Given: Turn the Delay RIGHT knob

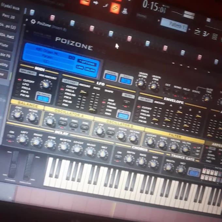Looking at the screenshot, I should (x=36, y=142).
